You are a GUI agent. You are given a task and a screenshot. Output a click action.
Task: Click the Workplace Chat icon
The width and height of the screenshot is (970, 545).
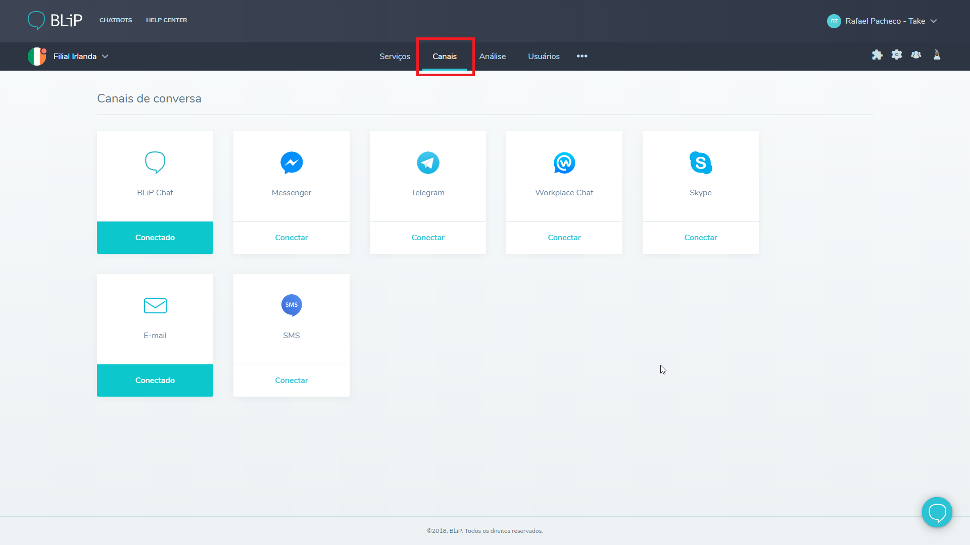(564, 162)
